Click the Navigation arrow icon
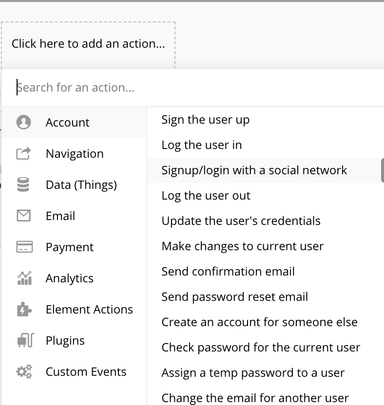The image size is (384, 405). [x=23, y=153]
